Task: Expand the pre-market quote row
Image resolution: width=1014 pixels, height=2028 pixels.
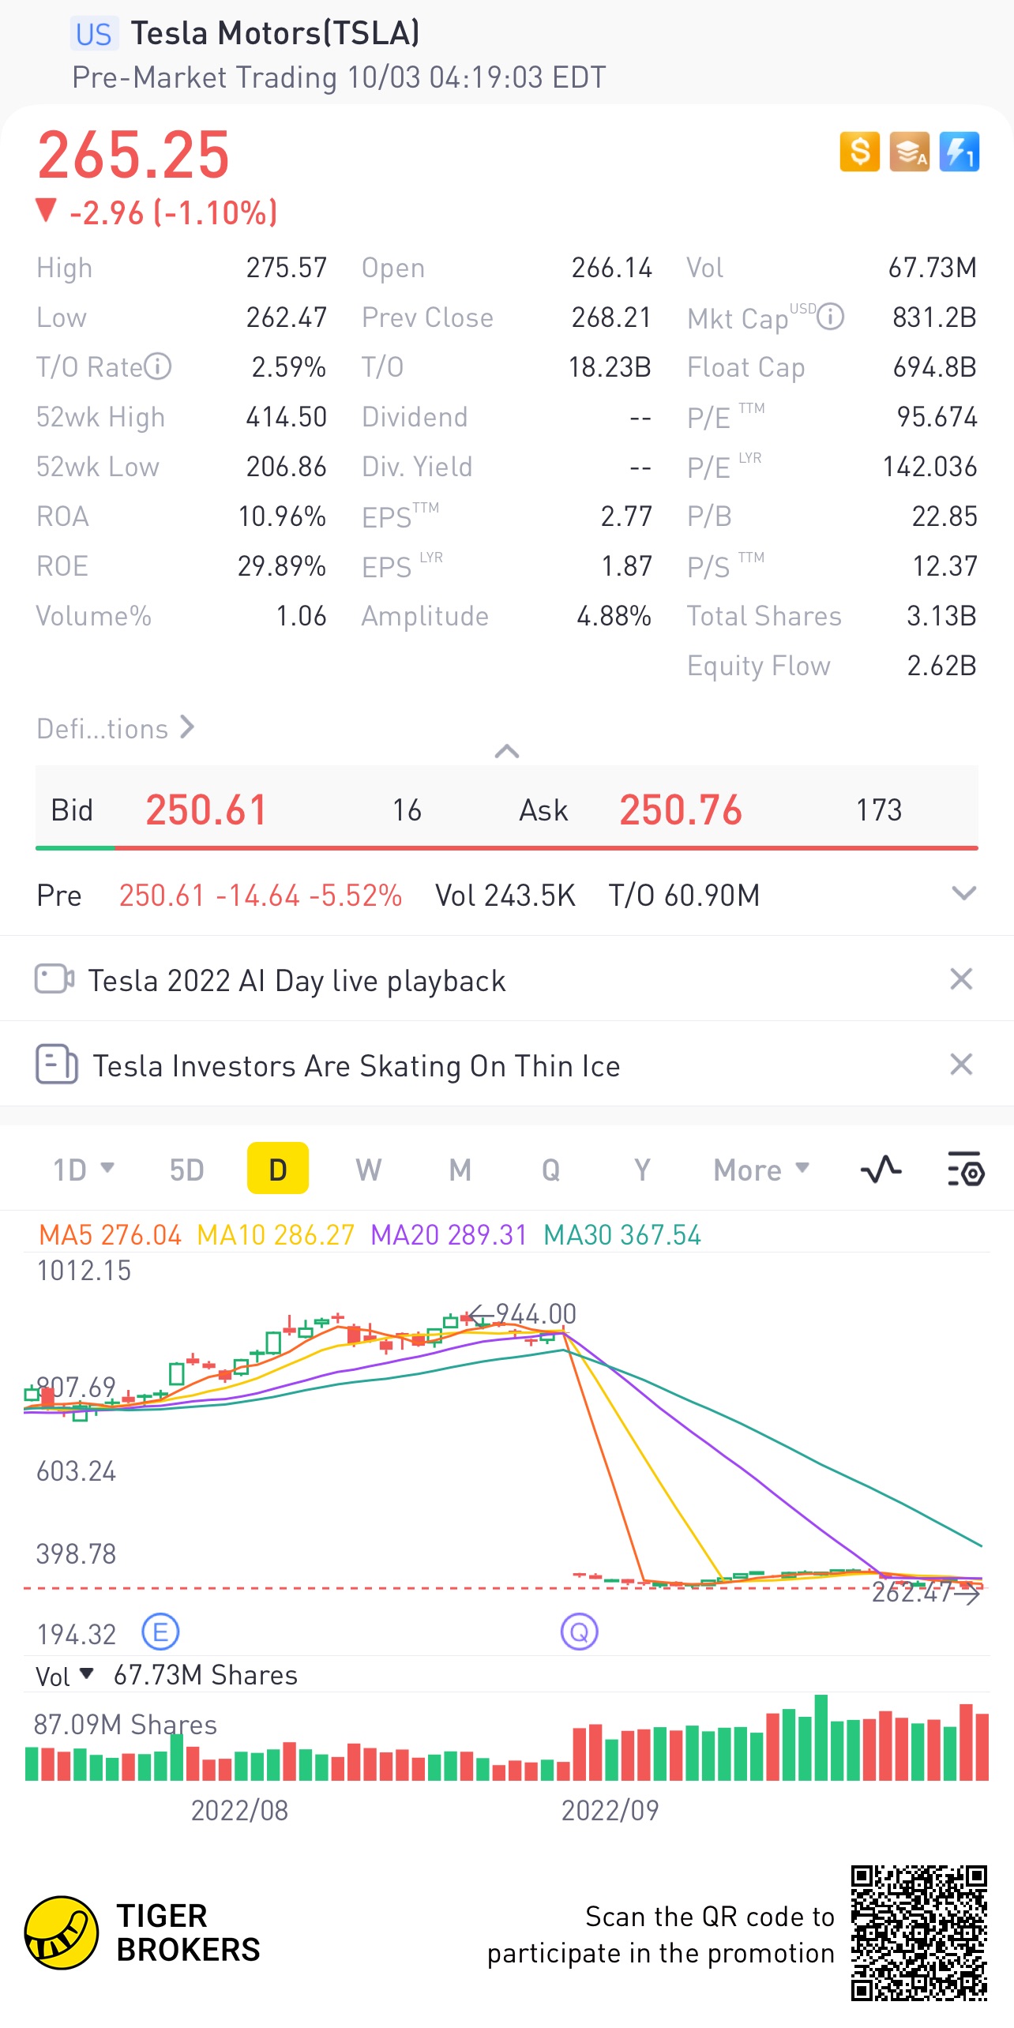Action: [x=963, y=894]
